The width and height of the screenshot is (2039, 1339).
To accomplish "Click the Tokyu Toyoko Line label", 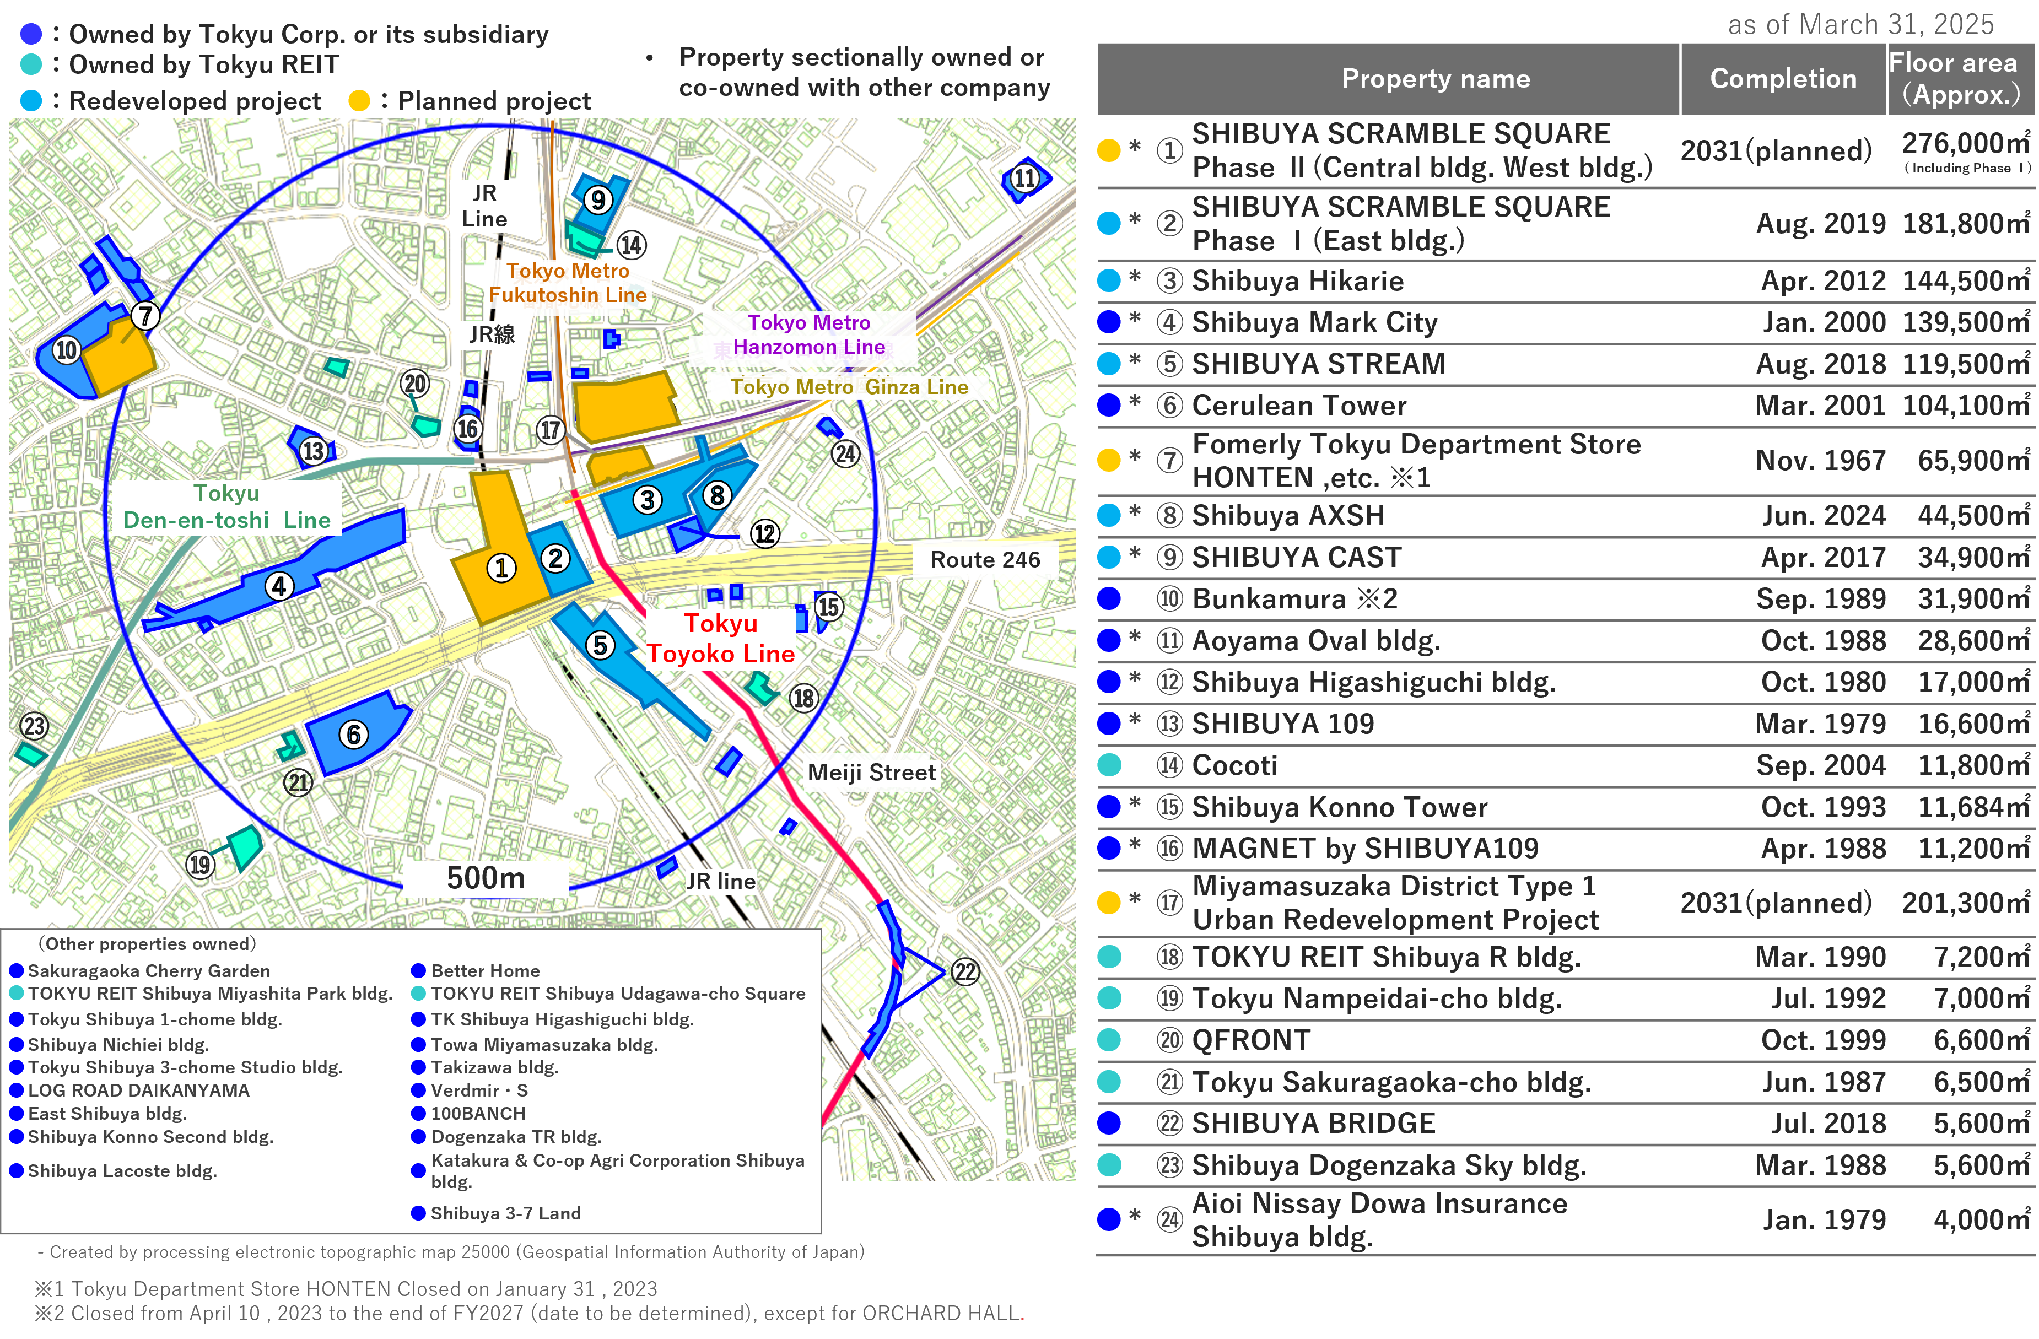I will coord(720,638).
